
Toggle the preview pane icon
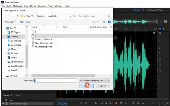click(103, 22)
